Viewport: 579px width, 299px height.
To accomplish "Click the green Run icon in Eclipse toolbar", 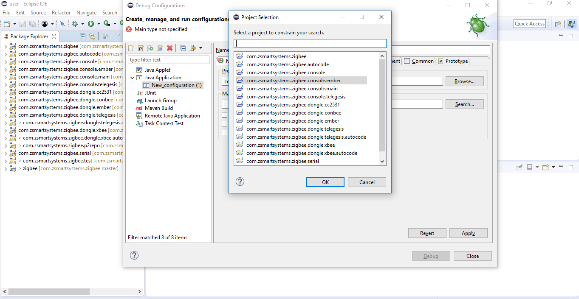I will (x=91, y=24).
